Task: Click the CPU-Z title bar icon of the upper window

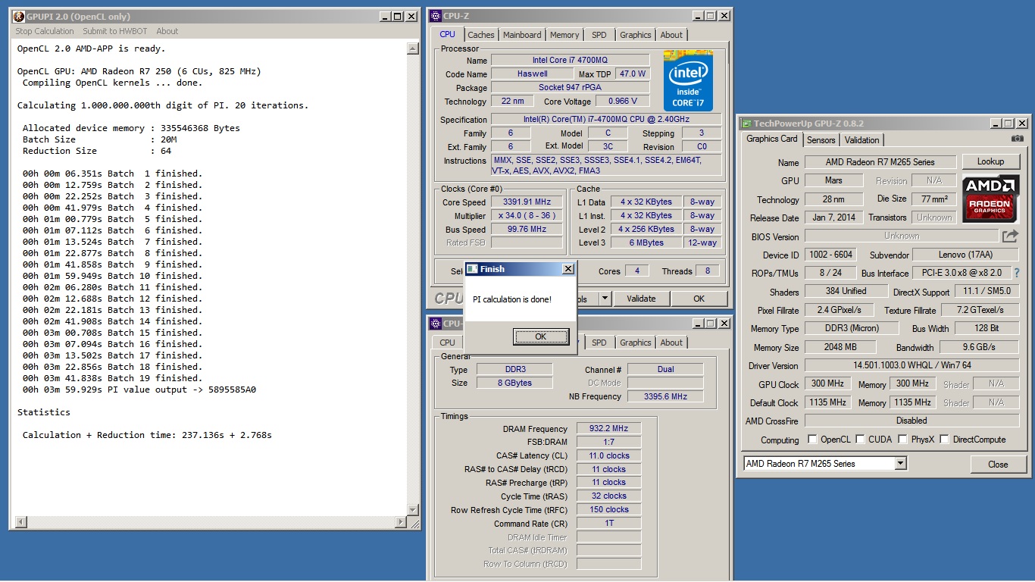Action: [436, 15]
